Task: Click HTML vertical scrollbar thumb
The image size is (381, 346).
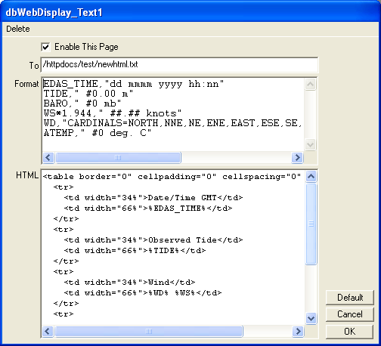Action: tap(311, 224)
